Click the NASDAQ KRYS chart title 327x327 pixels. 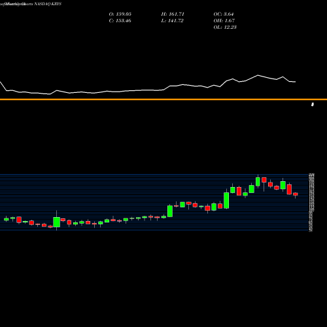pos(31,4)
